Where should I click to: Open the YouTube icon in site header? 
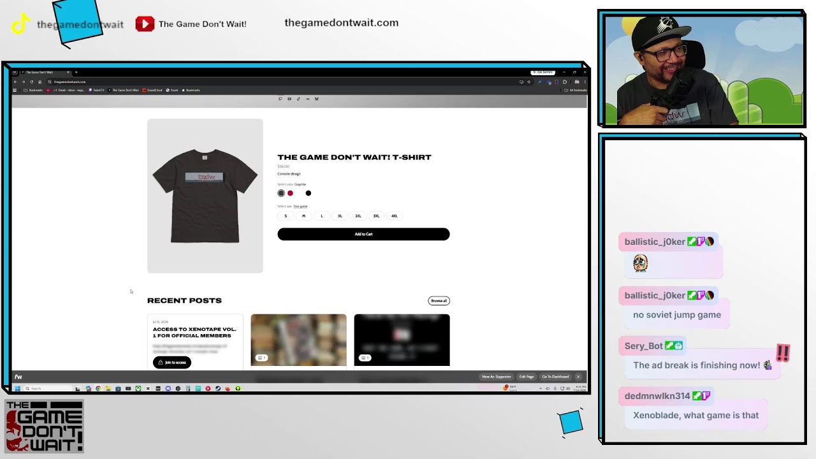tap(289, 99)
